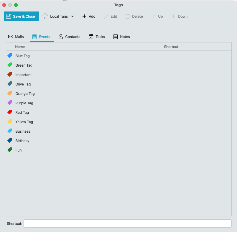
Task: Add a new tag
Action: [89, 17]
